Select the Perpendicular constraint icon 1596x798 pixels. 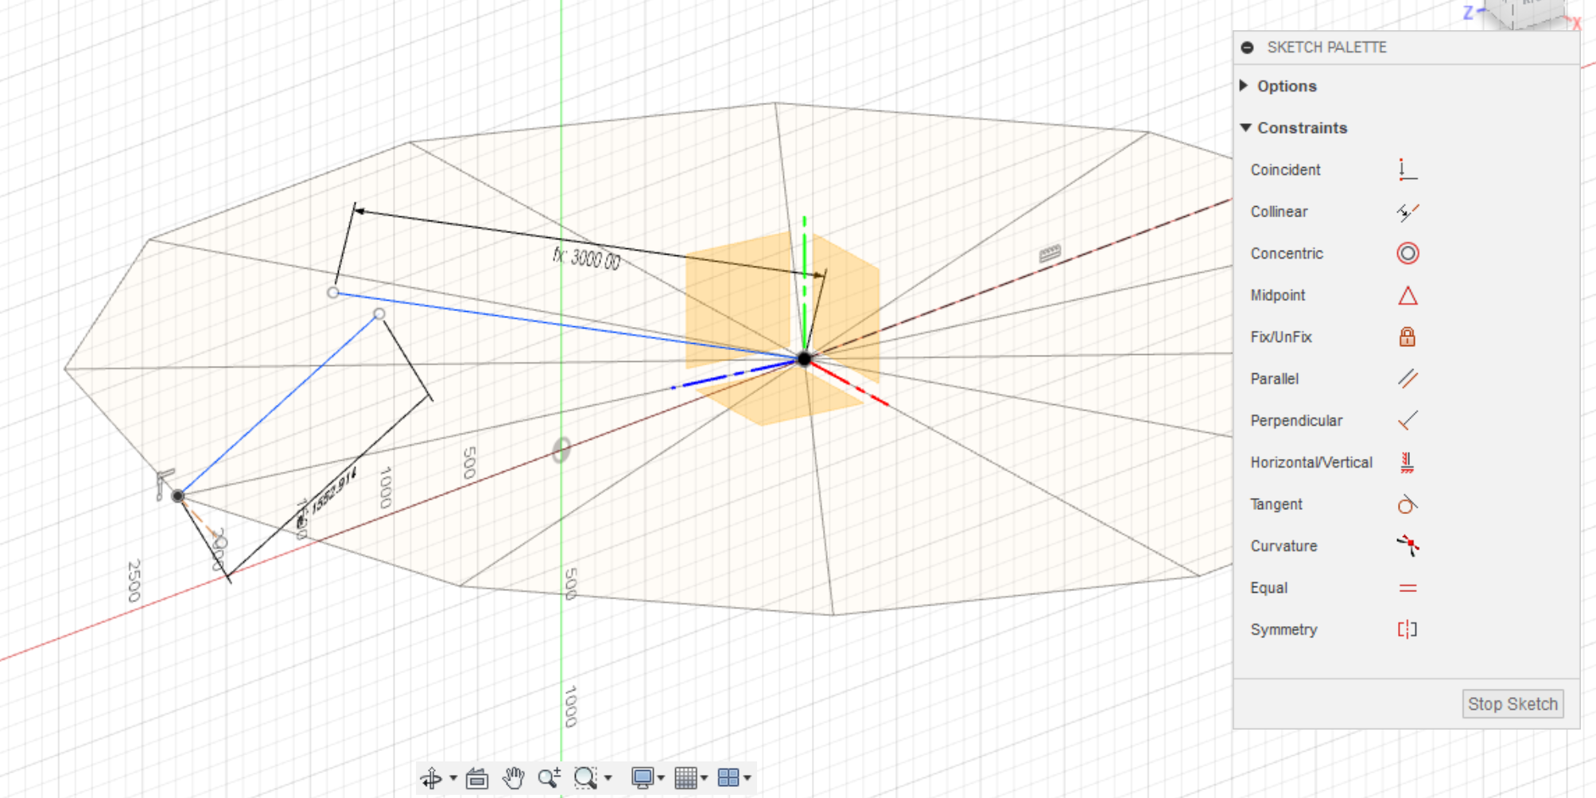tap(1407, 420)
